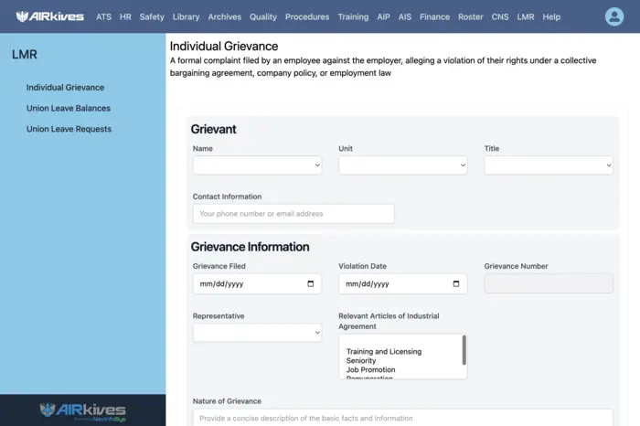Click the Contact Information input field
Image resolution: width=640 pixels, height=426 pixels.
(293, 214)
